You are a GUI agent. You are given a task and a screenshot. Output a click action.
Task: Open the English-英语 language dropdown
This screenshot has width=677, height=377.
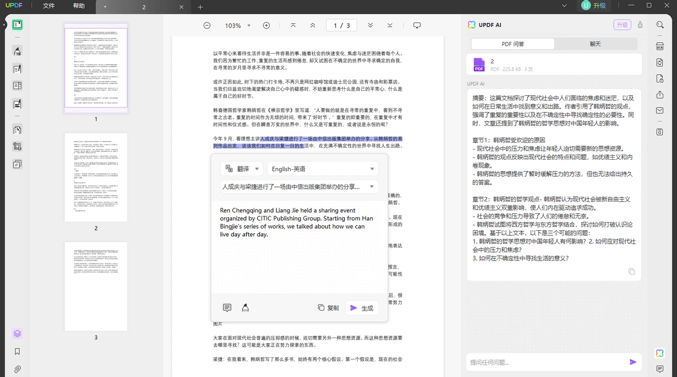tap(323, 169)
